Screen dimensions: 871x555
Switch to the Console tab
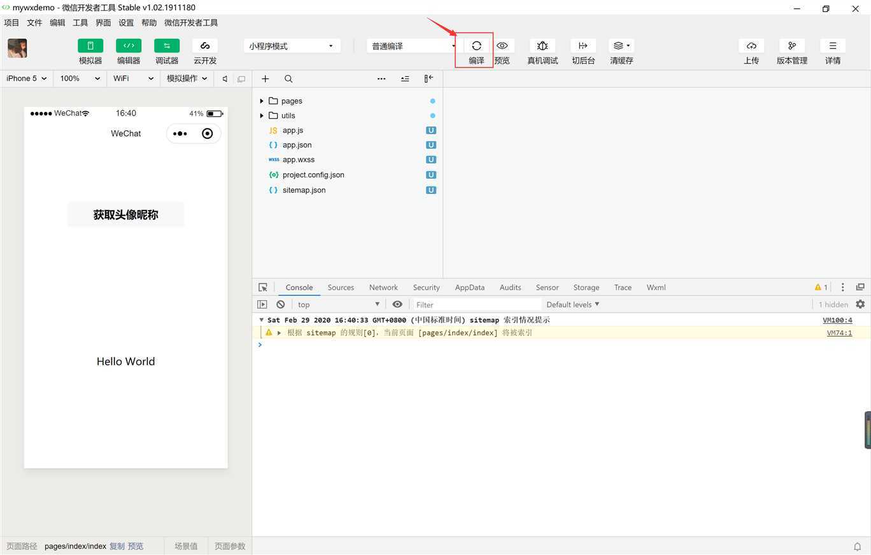click(x=299, y=288)
